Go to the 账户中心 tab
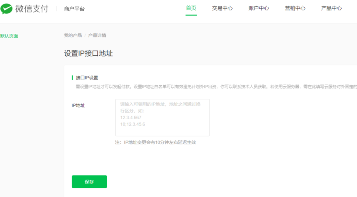357x197 pixels. click(259, 8)
